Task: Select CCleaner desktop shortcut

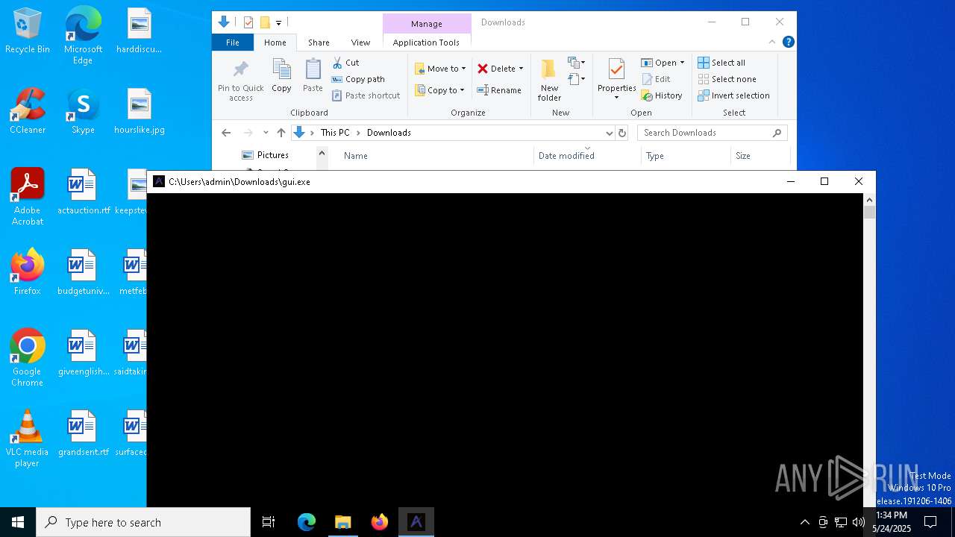Action: (x=27, y=112)
